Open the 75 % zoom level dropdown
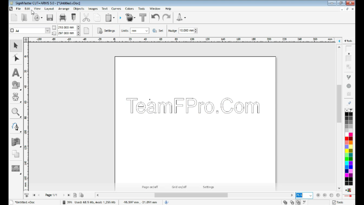 coord(310,195)
